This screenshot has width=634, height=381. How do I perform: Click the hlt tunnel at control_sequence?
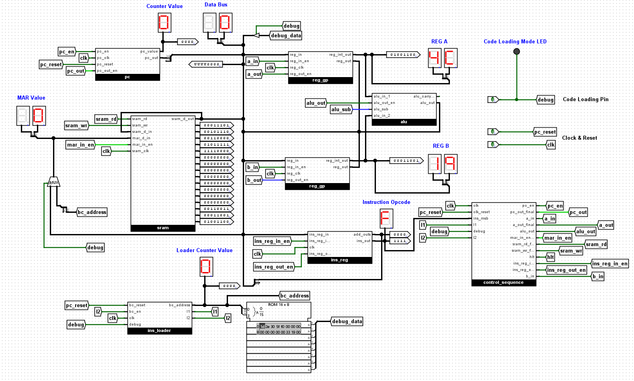pos(550,257)
